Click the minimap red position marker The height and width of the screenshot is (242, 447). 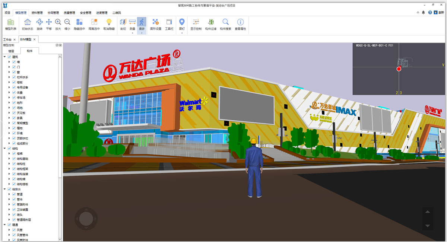point(399,69)
